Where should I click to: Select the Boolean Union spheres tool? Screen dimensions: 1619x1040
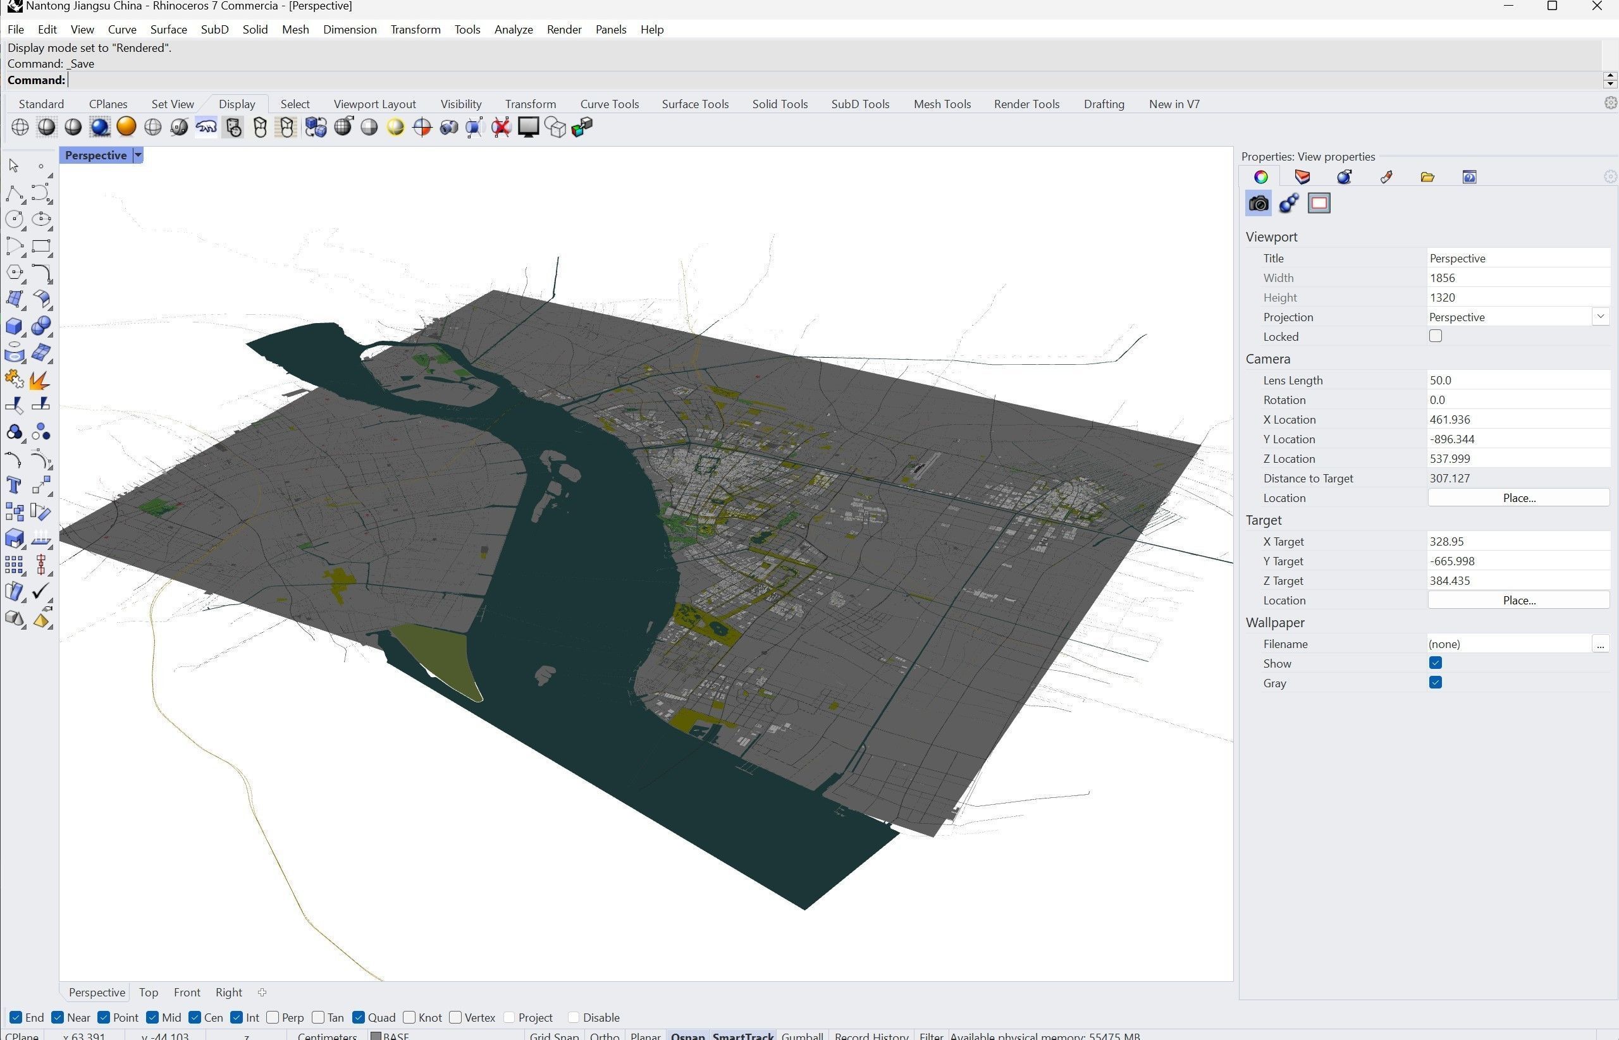tap(42, 326)
